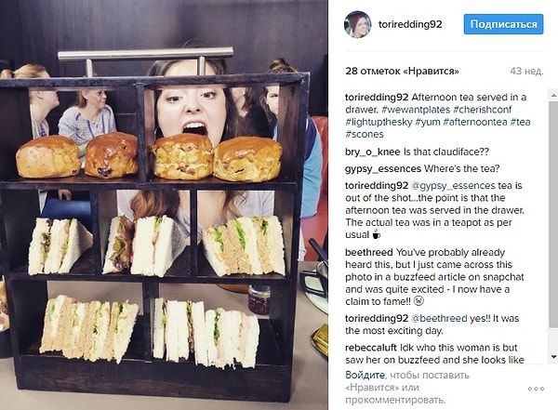This screenshot has width=558, height=410.
Task: Open the toriredding92 username in the header
Action: click(410, 24)
